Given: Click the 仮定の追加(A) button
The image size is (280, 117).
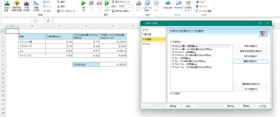Looking at the screenshot, I should pyautogui.click(x=251, y=46).
